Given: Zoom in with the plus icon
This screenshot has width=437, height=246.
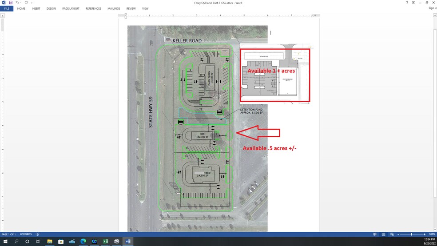Looking at the screenshot, I should (425, 234).
